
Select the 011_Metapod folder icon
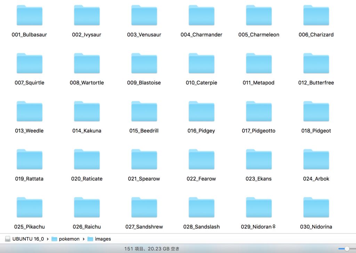coord(259,63)
